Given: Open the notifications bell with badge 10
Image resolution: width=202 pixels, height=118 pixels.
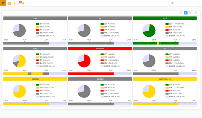Looking at the screenshot, I should [x=19, y=3].
